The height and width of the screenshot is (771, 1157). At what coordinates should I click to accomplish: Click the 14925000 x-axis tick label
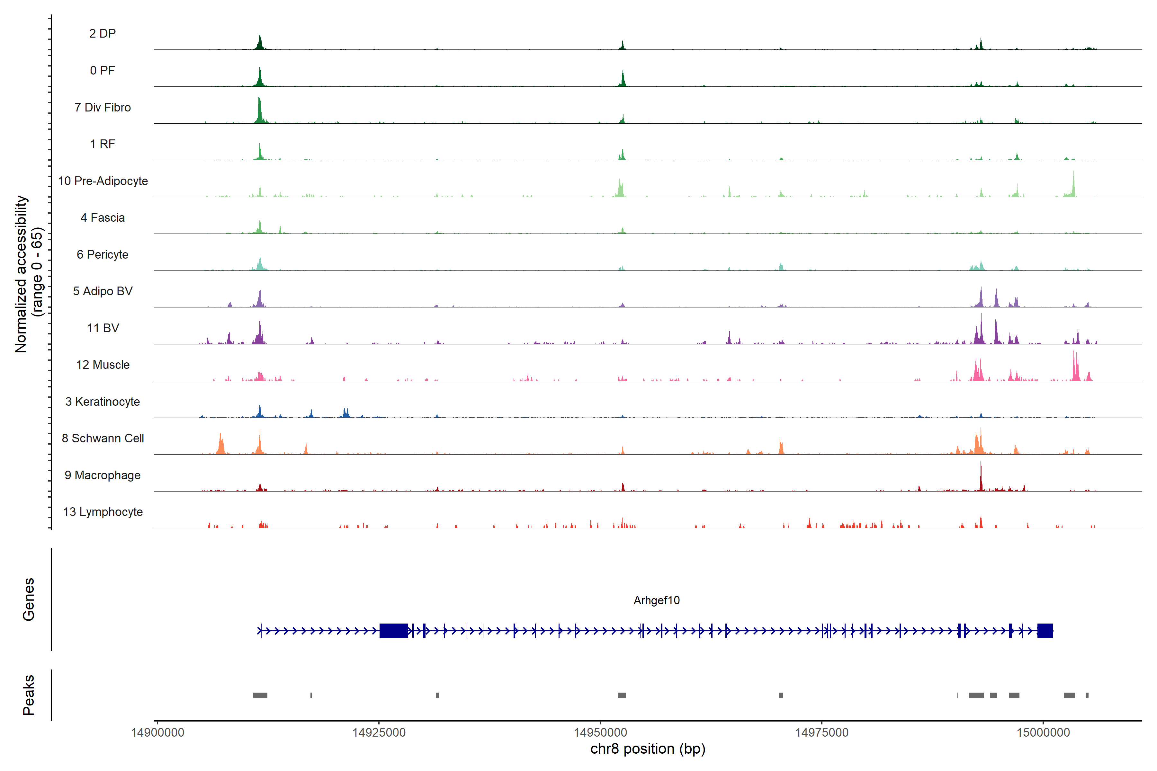pyautogui.click(x=379, y=733)
